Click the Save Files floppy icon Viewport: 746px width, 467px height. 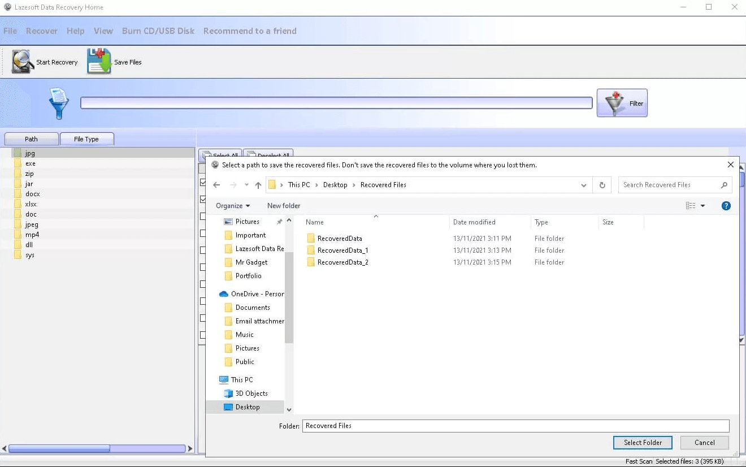tap(99, 62)
